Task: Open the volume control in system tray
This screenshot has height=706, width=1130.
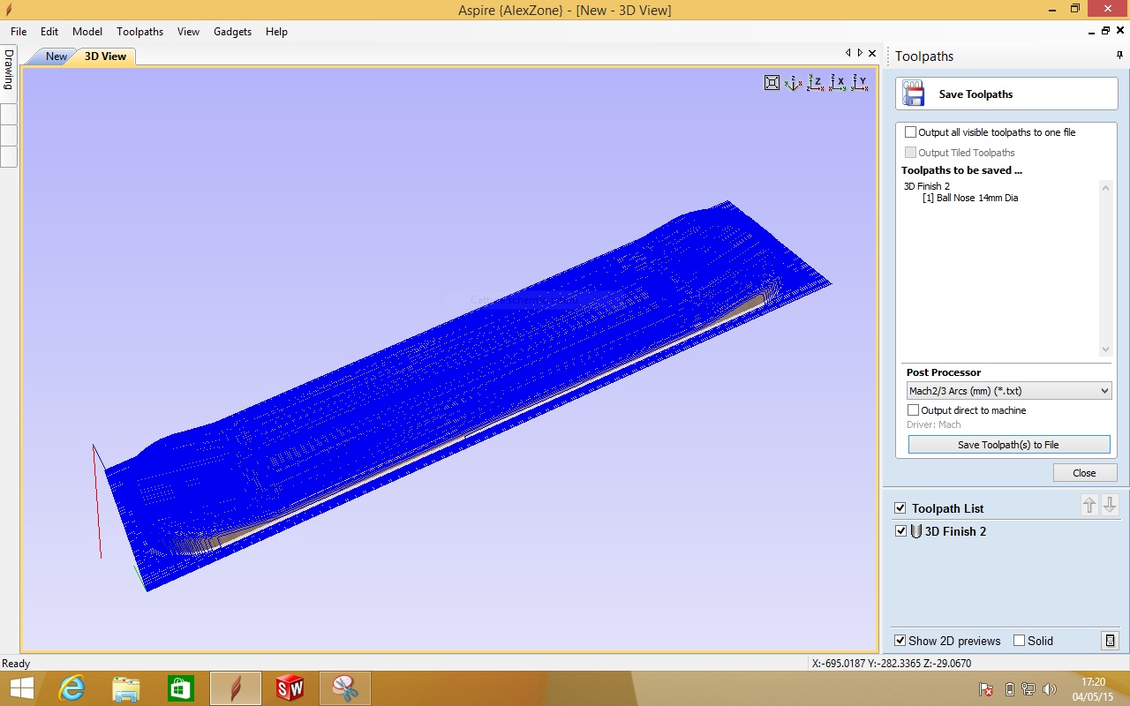Action: coord(1050,689)
